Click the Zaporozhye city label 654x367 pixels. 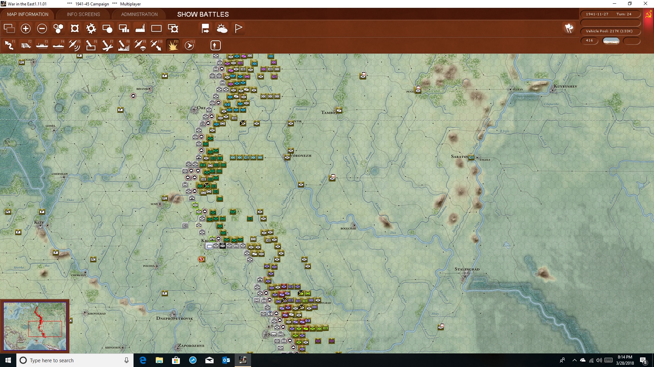[191, 346]
